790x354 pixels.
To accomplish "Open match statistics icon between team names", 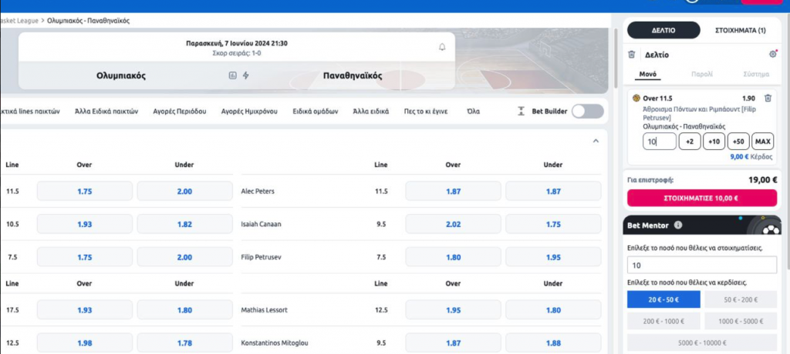I will (x=232, y=75).
